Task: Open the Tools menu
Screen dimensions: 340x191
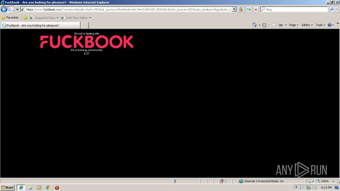Action: [320, 25]
